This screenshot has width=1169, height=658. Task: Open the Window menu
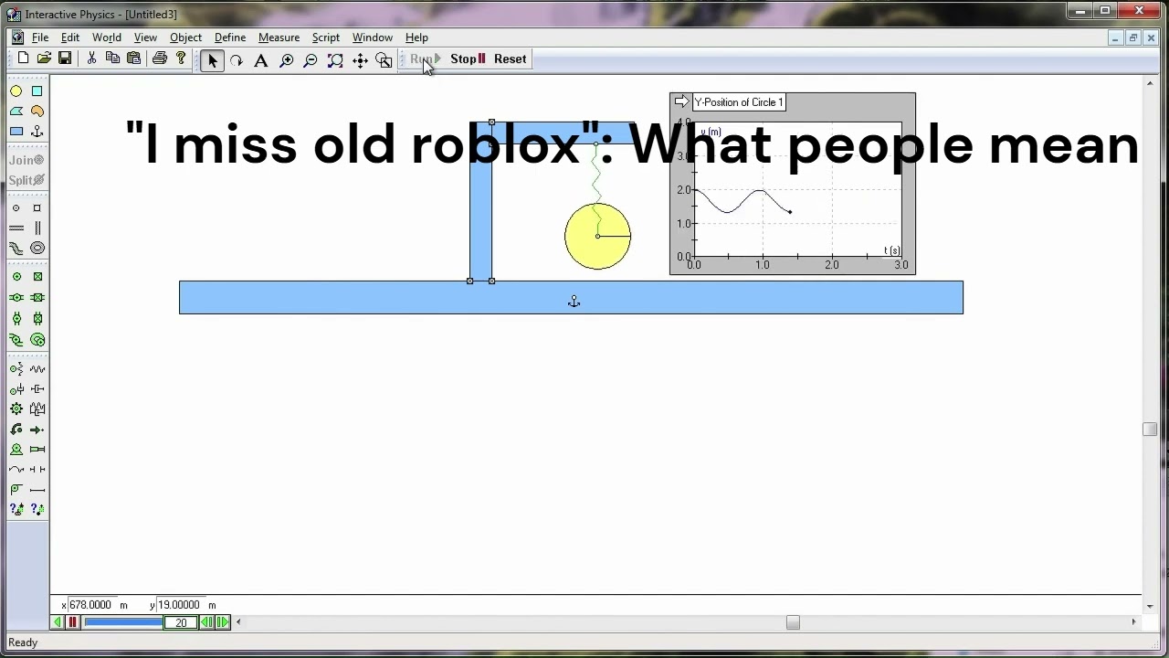373,37
